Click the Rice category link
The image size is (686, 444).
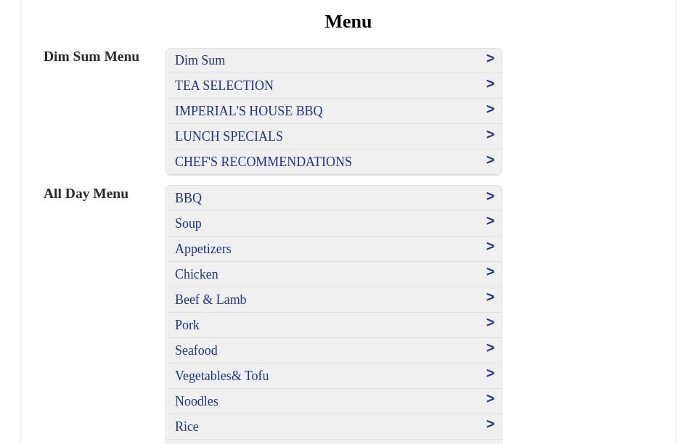[187, 427]
